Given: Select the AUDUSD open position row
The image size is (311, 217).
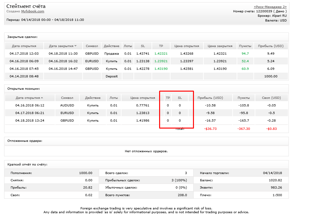Looking at the screenshot, I should pyautogui.click(x=146, y=105).
